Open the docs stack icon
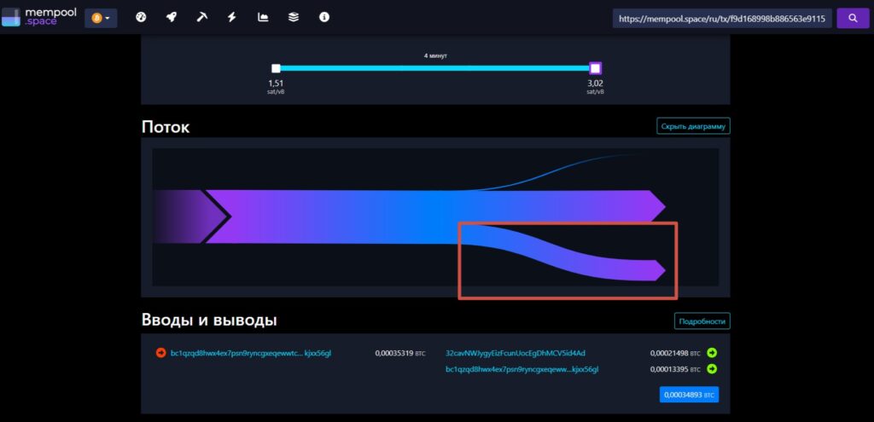The image size is (874, 422). [x=294, y=17]
